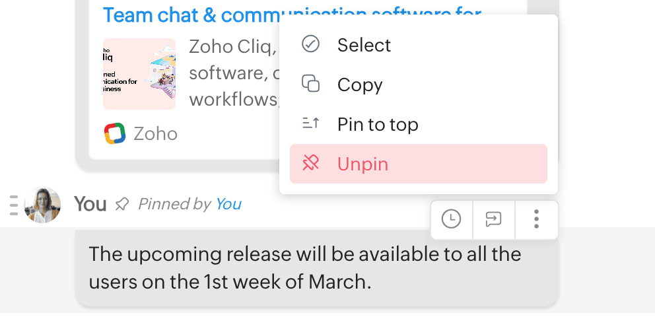Open the three-dot more options menu
Viewport: 655px width, 317px height.
536,219
